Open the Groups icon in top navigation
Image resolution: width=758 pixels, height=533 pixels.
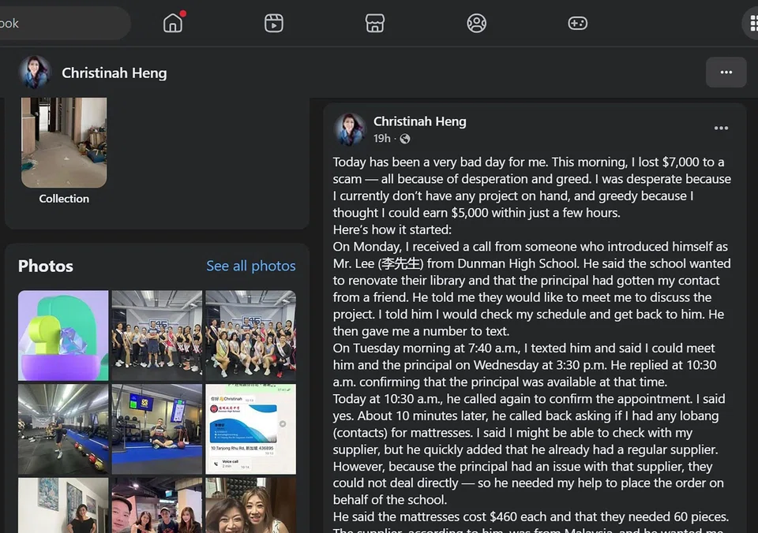tap(476, 23)
